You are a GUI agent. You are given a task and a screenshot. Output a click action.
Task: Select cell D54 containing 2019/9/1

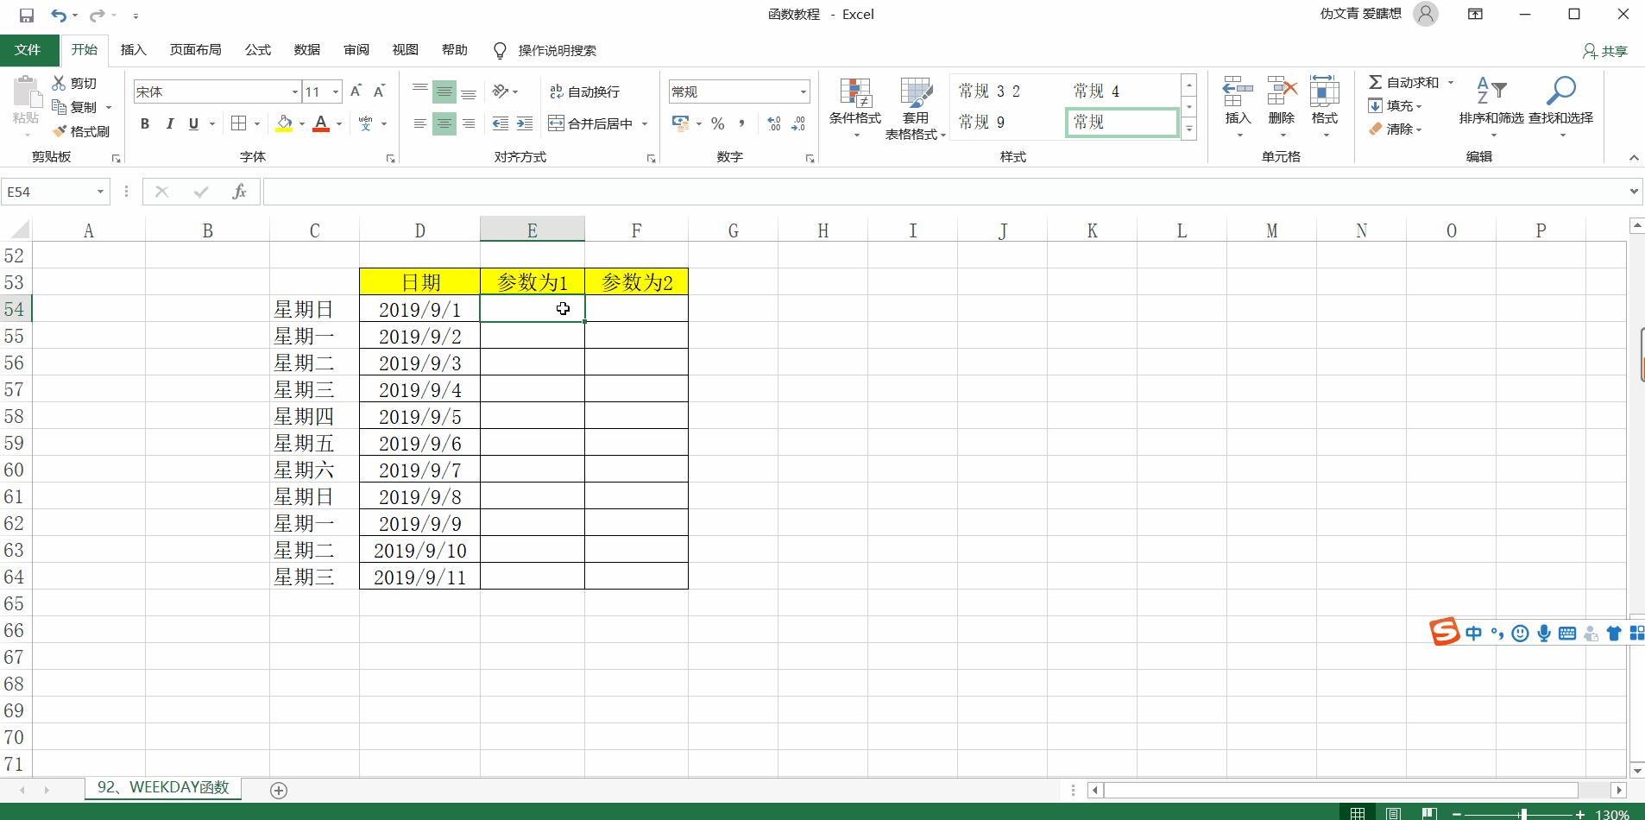pos(419,309)
